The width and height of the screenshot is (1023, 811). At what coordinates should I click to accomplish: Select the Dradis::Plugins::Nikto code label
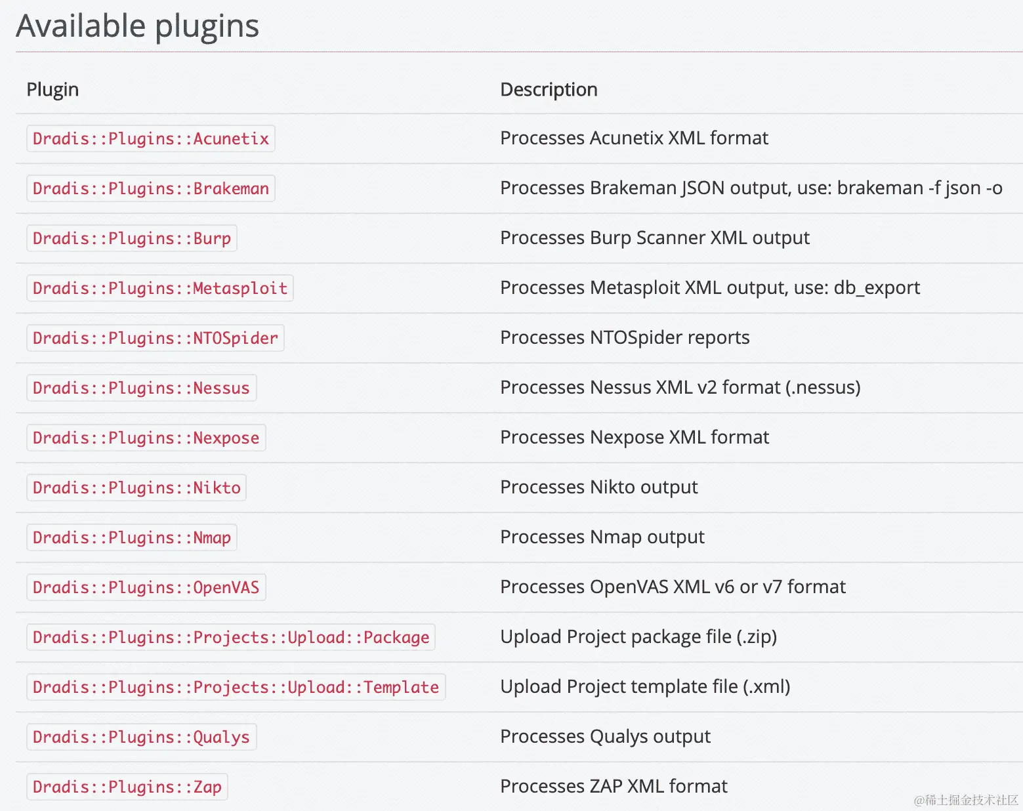[136, 488]
